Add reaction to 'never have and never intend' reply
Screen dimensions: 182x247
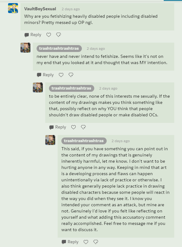click(71, 75)
